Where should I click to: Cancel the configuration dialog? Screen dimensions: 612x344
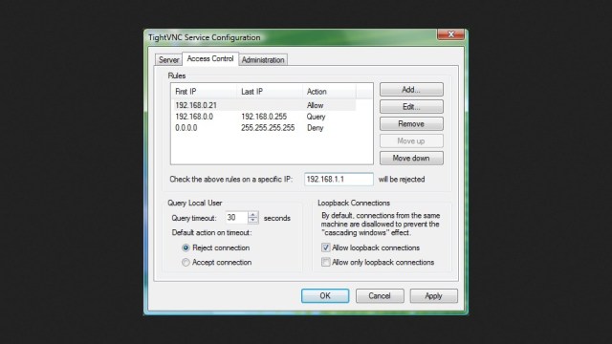[x=380, y=295]
